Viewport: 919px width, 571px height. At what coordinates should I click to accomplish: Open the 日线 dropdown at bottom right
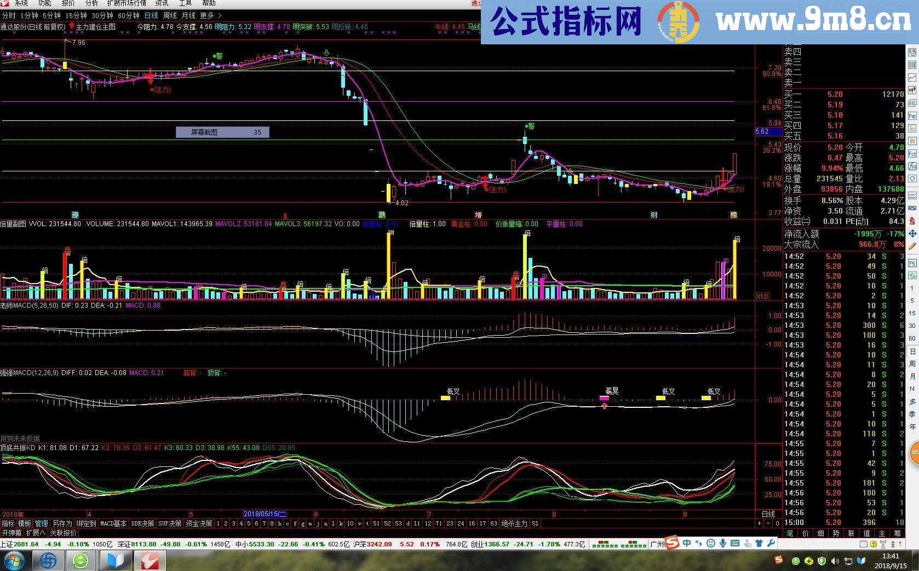click(769, 514)
